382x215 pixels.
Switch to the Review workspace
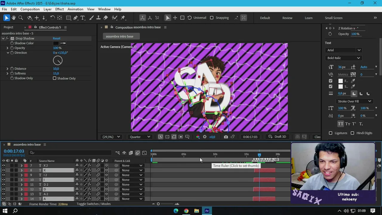click(287, 18)
